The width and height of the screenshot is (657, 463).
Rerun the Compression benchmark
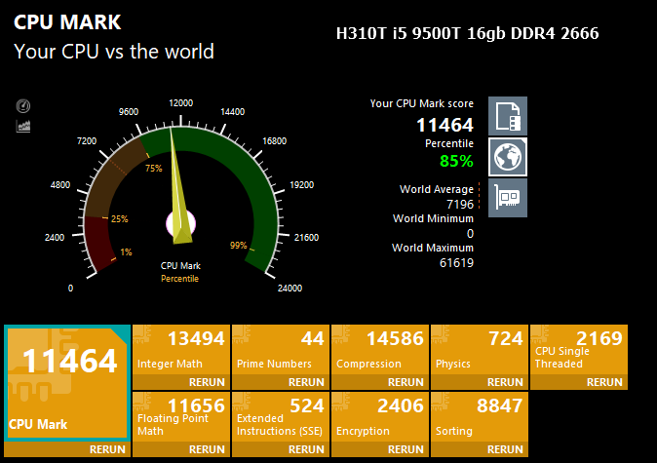click(x=406, y=382)
